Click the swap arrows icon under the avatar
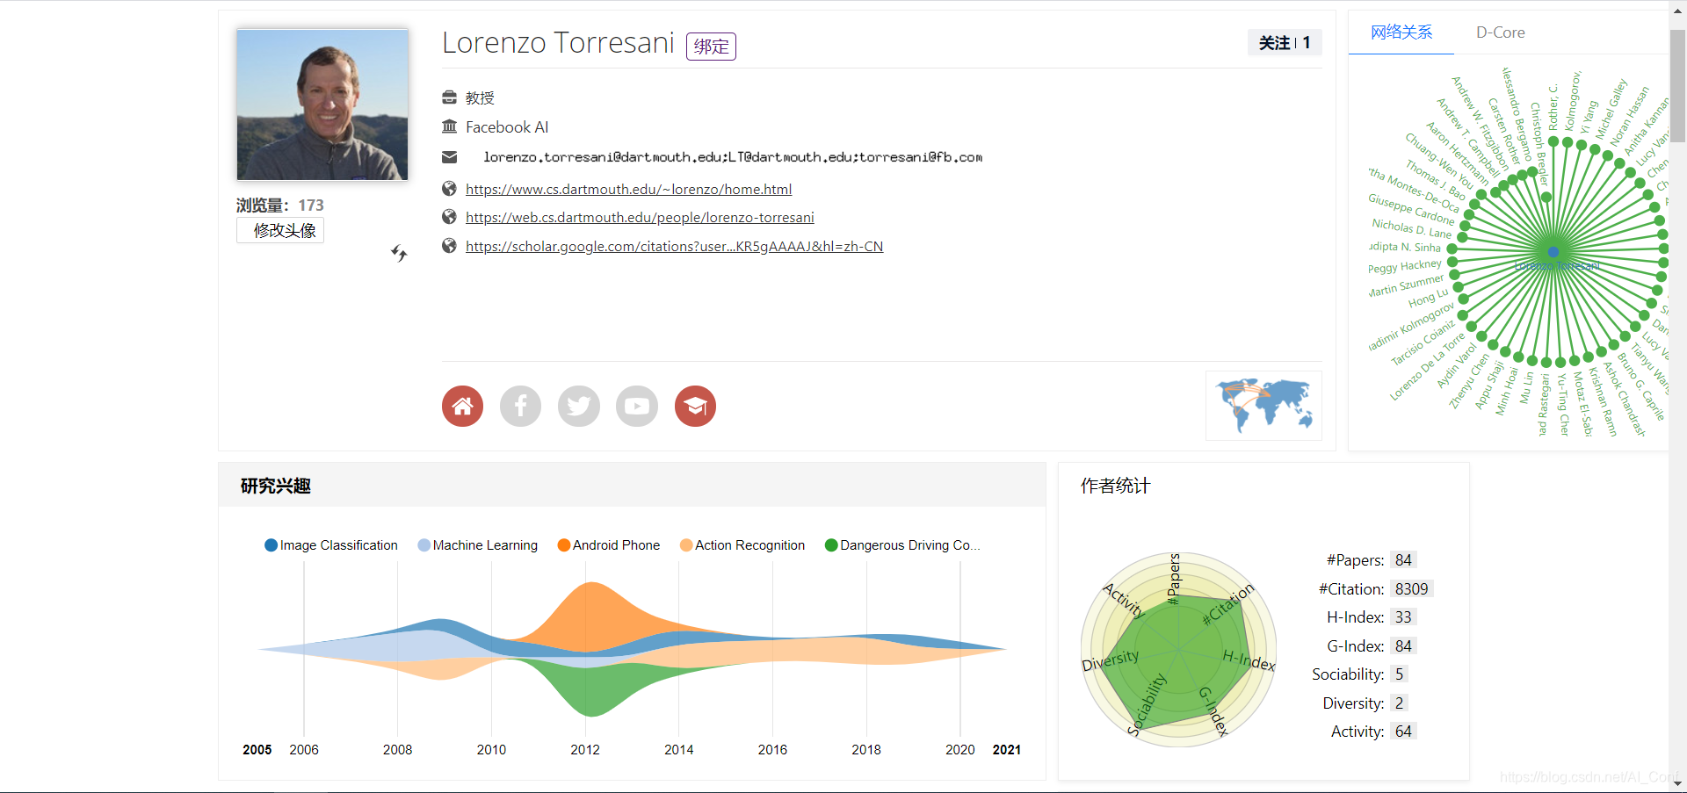The image size is (1687, 793). tap(399, 253)
